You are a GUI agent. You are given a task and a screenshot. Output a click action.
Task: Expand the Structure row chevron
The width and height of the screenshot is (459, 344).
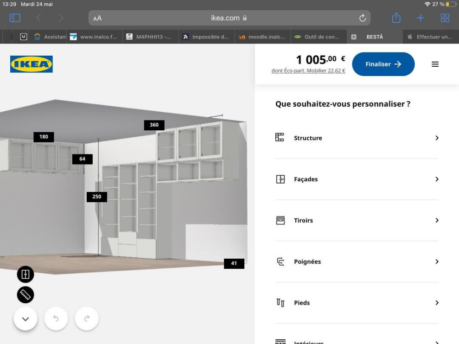point(437,138)
